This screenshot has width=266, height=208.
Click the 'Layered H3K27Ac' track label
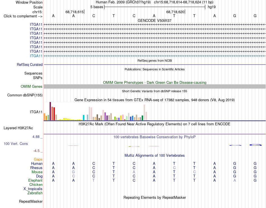18,128
